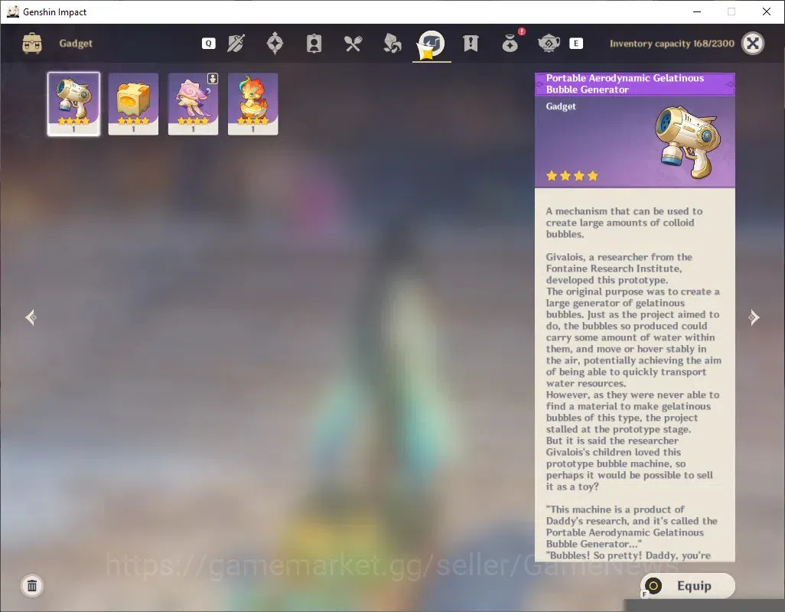Open the Food inventory tab

pyautogui.click(x=353, y=44)
